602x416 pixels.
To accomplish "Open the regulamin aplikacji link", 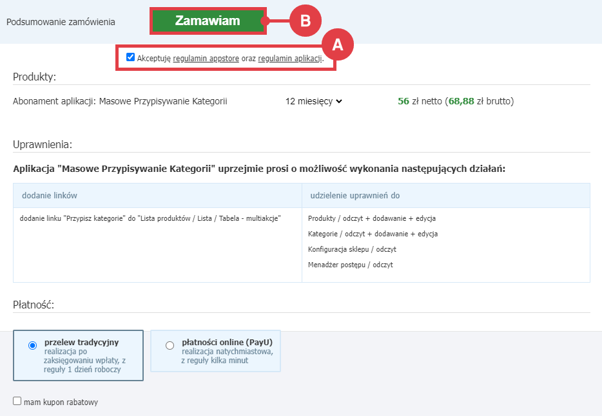I will click(289, 58).
